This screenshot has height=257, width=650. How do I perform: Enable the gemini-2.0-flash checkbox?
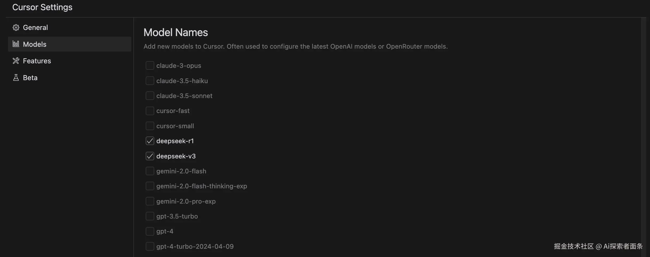[150, 171]
